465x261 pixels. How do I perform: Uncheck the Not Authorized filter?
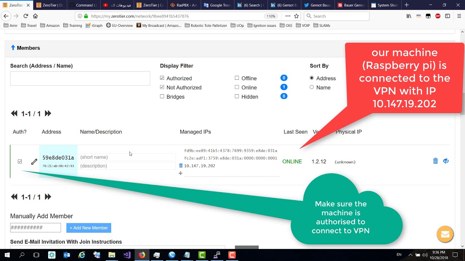tap(162, 87)
